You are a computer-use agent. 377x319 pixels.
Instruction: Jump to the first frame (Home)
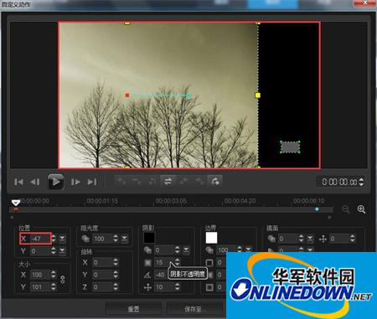[18, 182]
